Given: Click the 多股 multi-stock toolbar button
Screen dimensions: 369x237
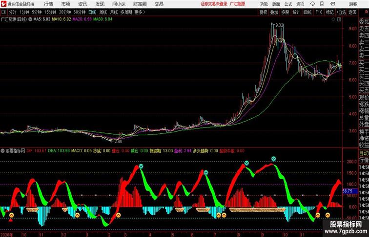Looking at the screenshot, I should [x=285, y=12].
